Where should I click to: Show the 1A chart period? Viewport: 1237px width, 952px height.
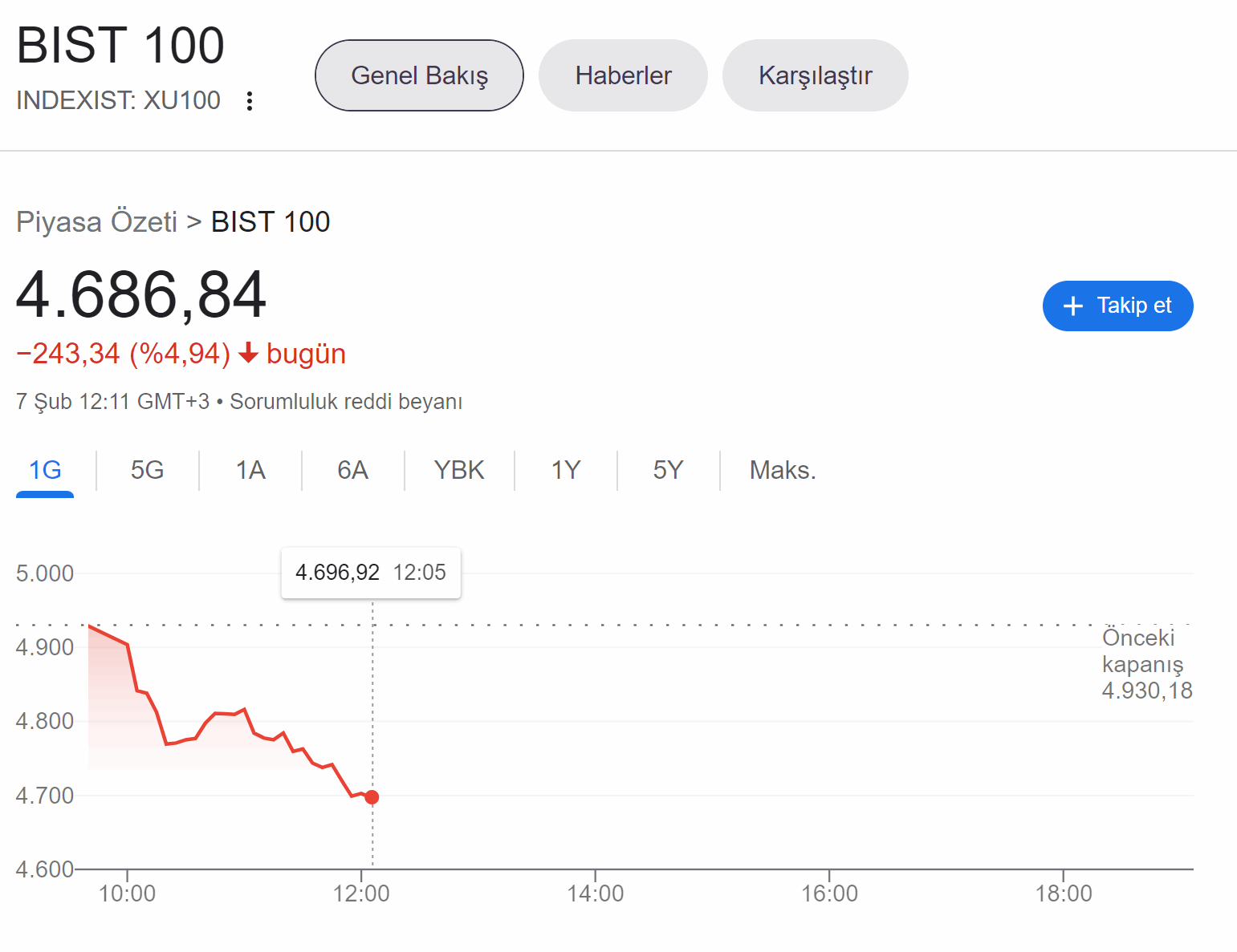tap(250, 470)
